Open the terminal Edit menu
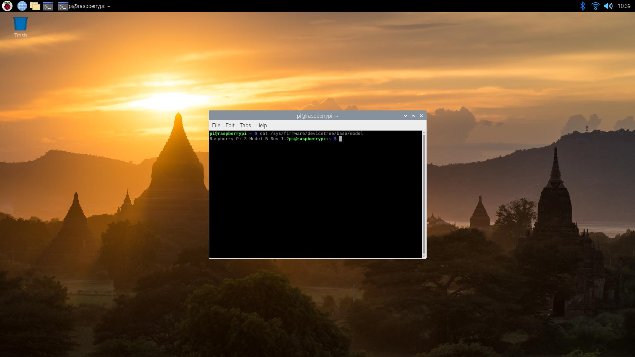 (x=230, y=125)
